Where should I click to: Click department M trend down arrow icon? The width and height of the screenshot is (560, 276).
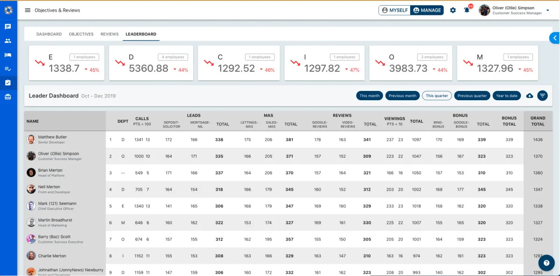[x=468, y=63]
